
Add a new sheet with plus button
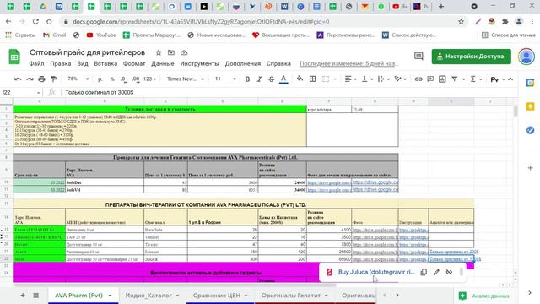click(x=23, y=296)
